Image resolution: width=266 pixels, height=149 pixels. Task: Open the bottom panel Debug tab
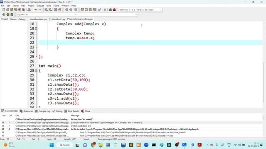point(57,111)
